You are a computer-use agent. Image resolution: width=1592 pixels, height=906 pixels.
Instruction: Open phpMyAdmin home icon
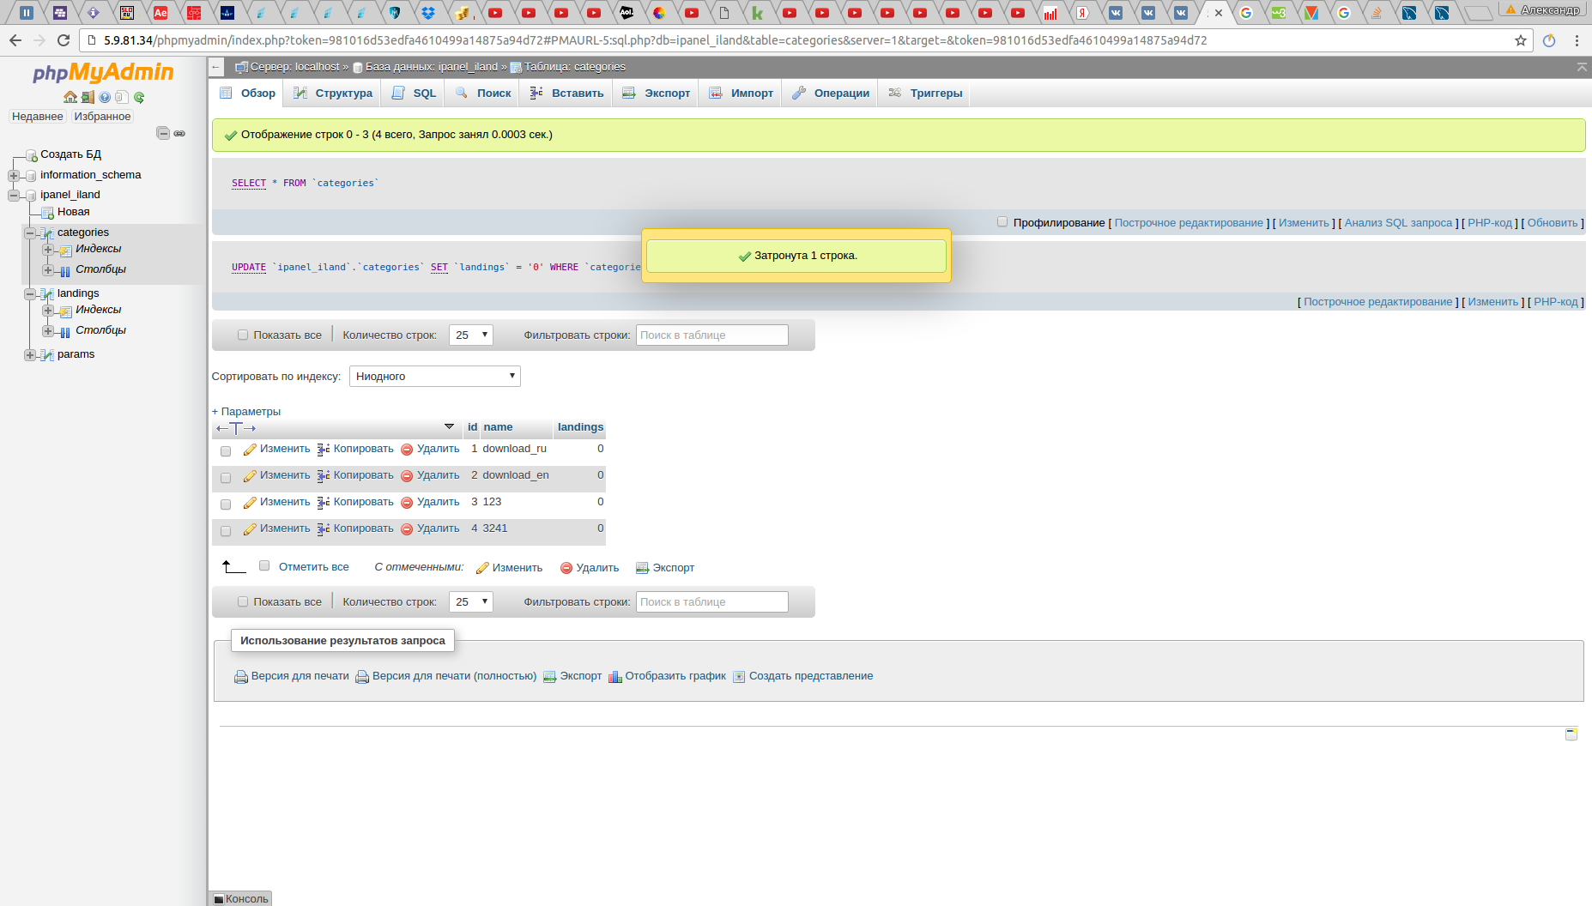[70, 97]
